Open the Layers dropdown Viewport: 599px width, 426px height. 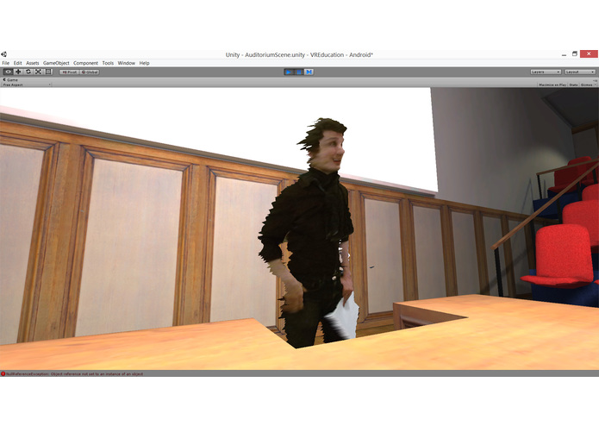point(546,72)
